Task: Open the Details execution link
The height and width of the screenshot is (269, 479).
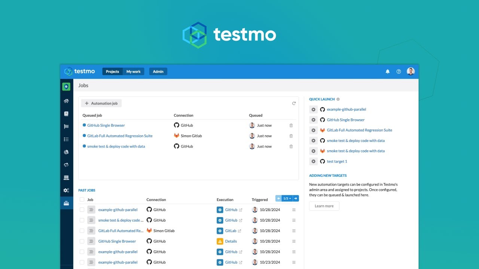Action: coord(231,241)
